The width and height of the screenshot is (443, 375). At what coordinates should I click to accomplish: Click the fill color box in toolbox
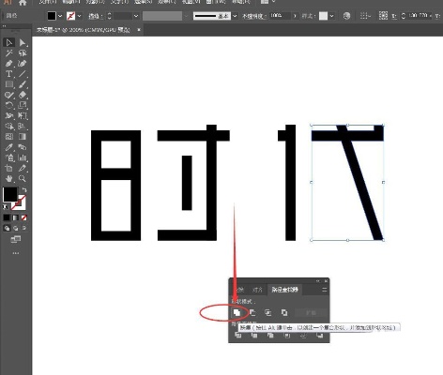tap(10, 194)
